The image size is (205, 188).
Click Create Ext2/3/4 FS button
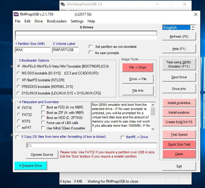coord(179,122)
